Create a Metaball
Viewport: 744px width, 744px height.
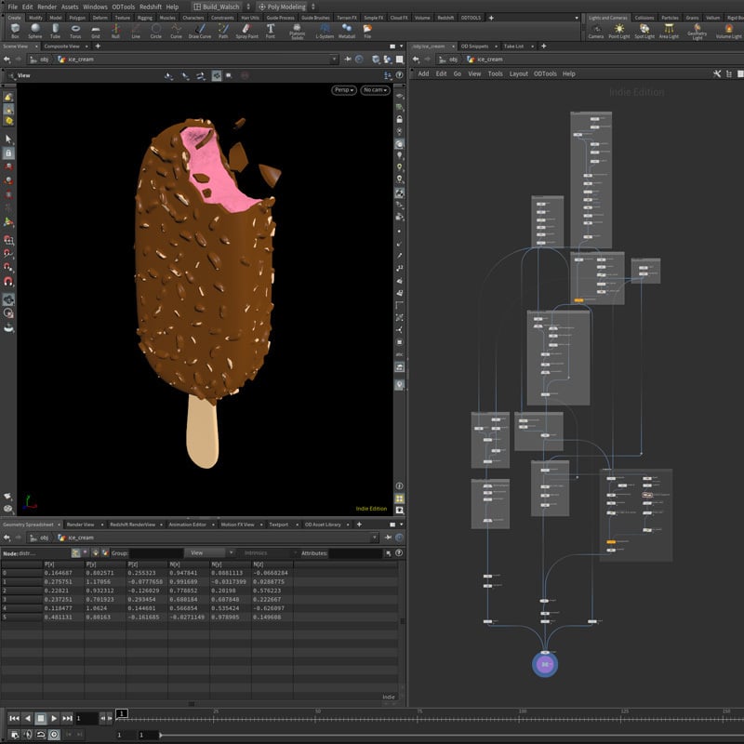pyautogui.click(x=347, y=31)
